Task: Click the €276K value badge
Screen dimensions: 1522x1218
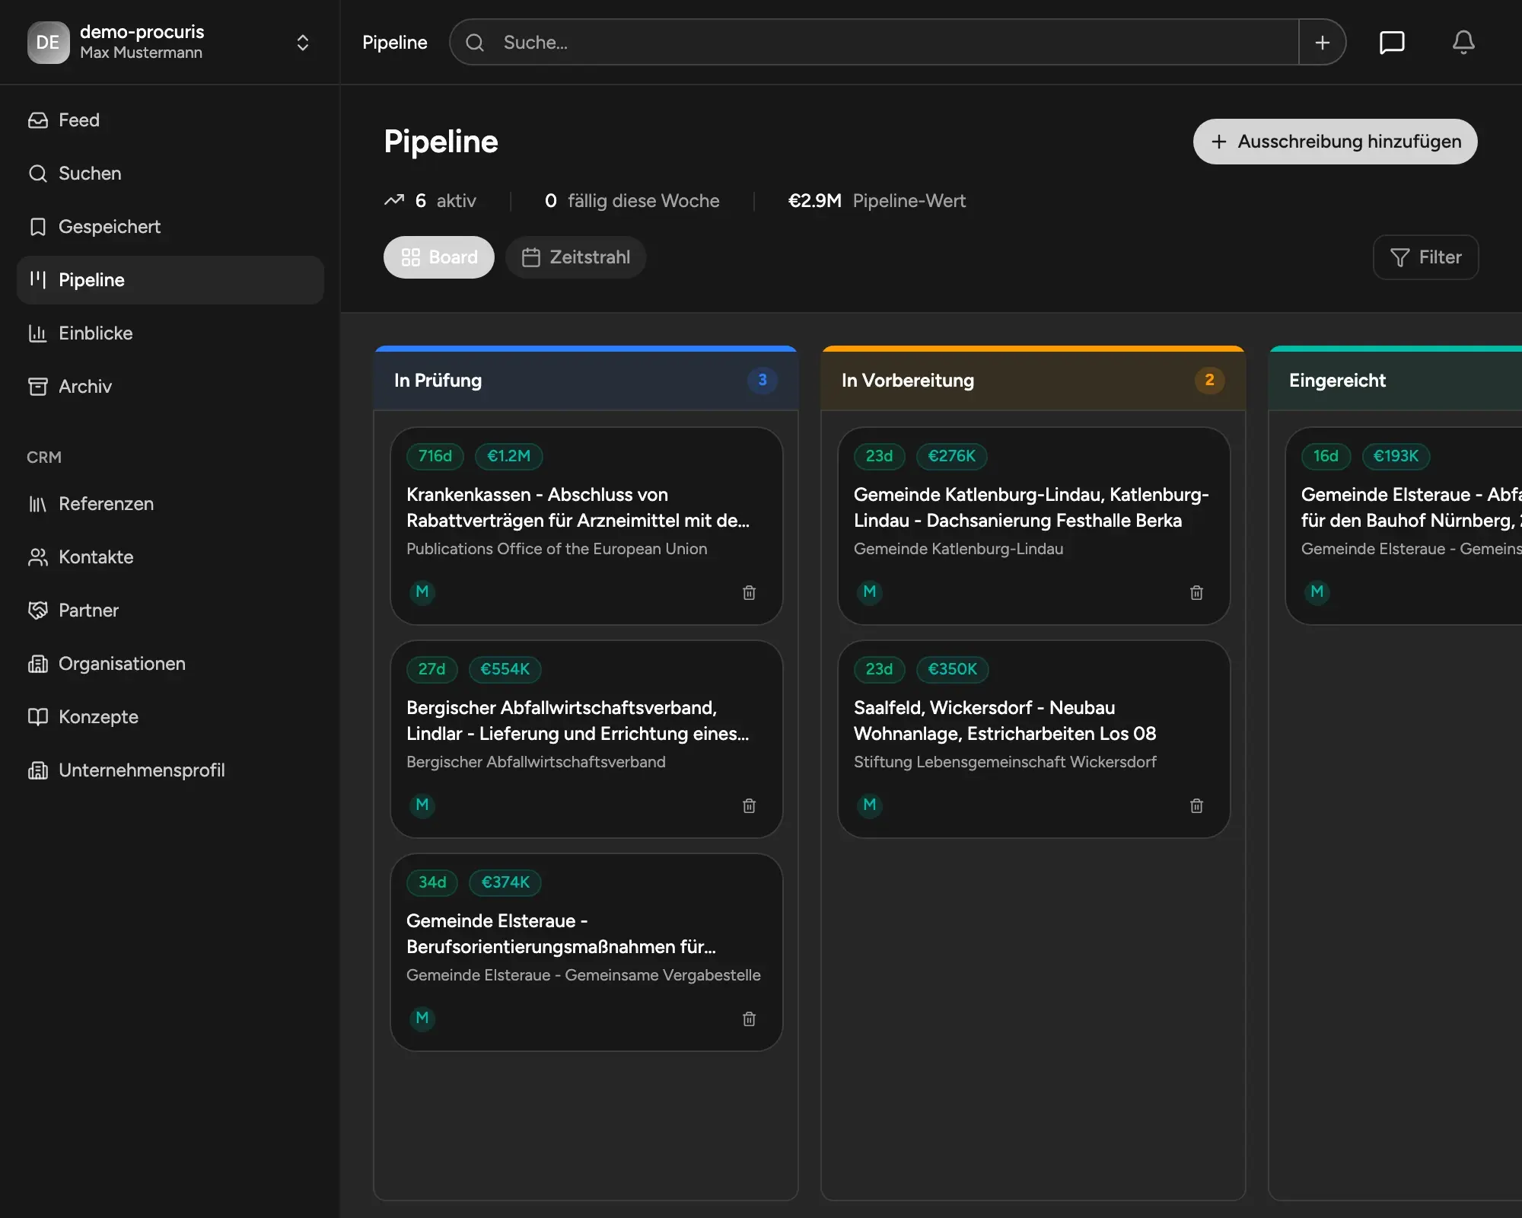Action: pos(952,456)
